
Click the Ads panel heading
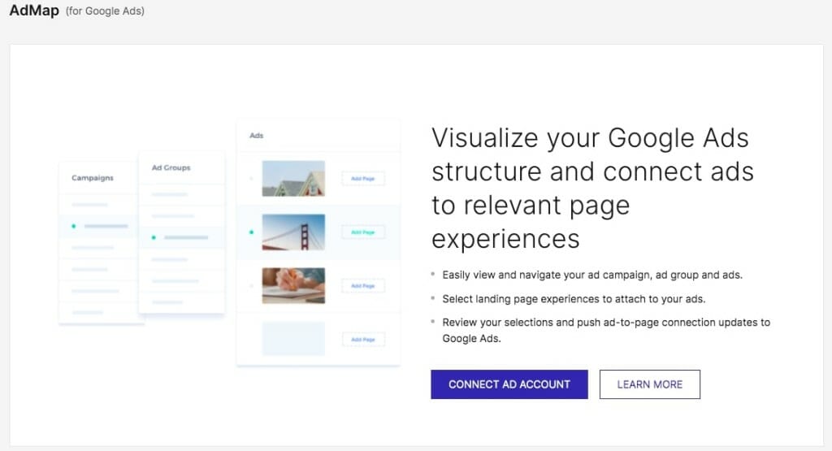(256, 135)
